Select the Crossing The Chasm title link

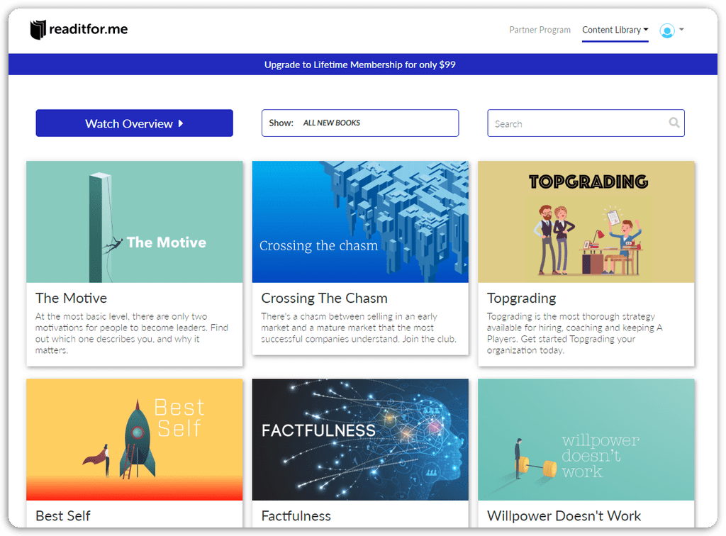pos(324,298)
